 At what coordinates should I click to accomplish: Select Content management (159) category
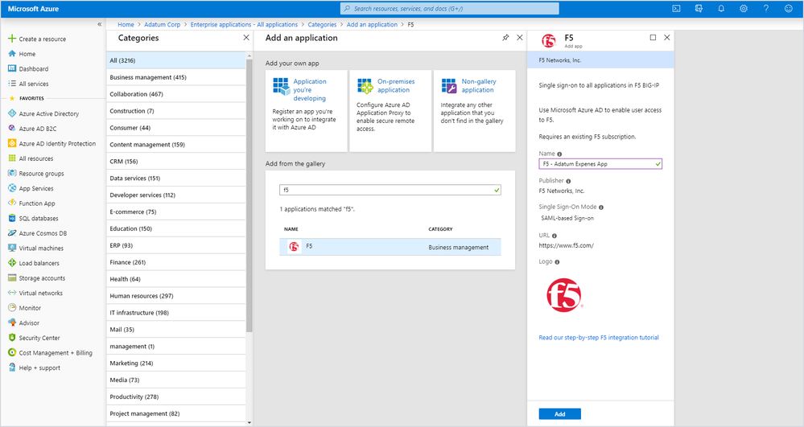click(176, 145)
